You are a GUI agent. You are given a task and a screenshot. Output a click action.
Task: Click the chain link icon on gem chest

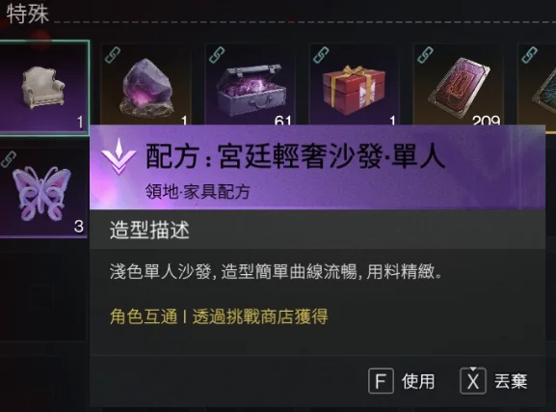coord(217,55)
